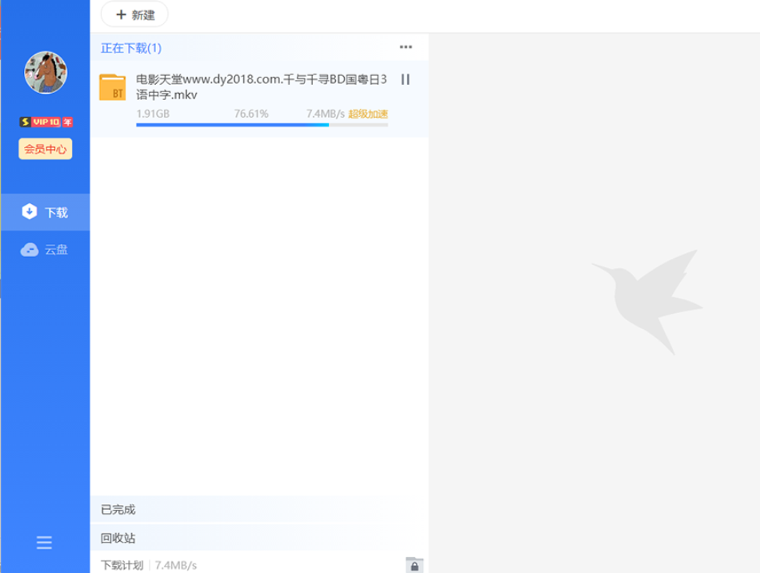Select the 下载 (Download) sidebar icon
Image resolution: width=760 pixels, height=573 pixels.
(29, 211)
